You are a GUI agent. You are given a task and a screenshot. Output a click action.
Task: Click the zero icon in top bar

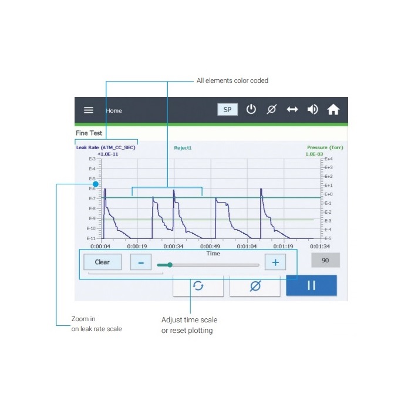pyautogui.click(x=271, y=110)
